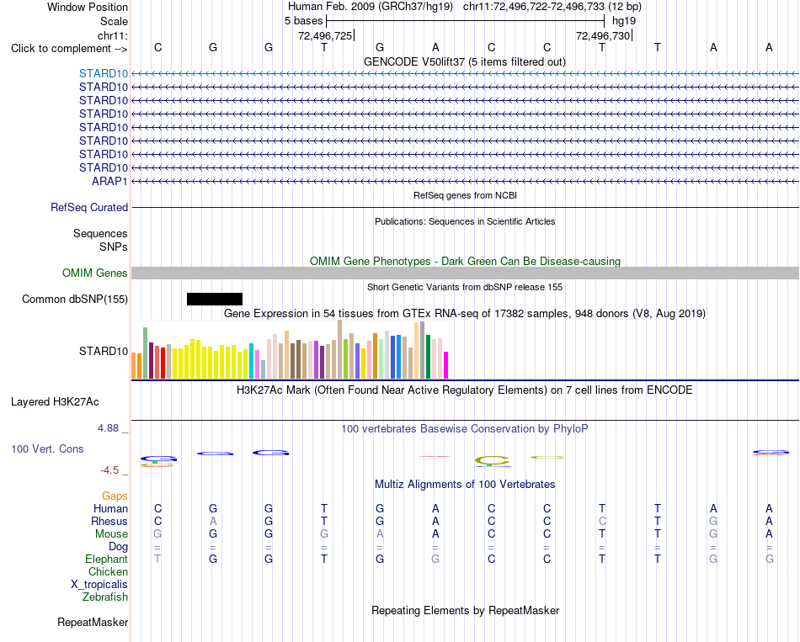Select the black dbSNP variant block
Screen dimensions: 800x642
coord(215,299)
